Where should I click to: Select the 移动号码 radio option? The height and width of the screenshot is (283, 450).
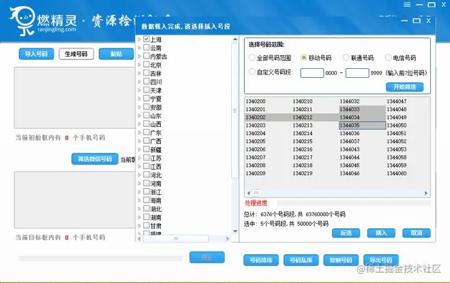point(303,57)
